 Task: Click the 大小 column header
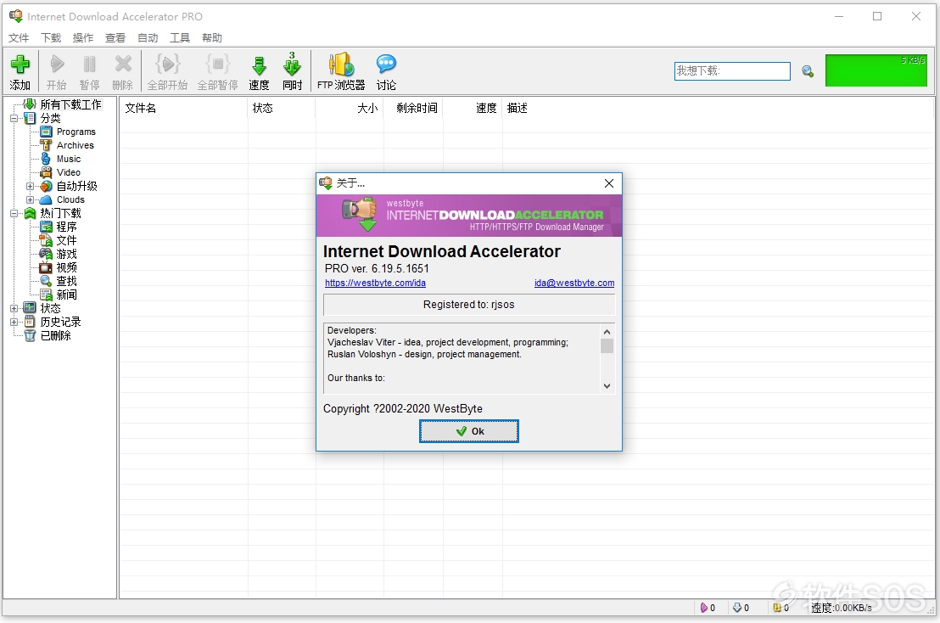coord(350,108)
